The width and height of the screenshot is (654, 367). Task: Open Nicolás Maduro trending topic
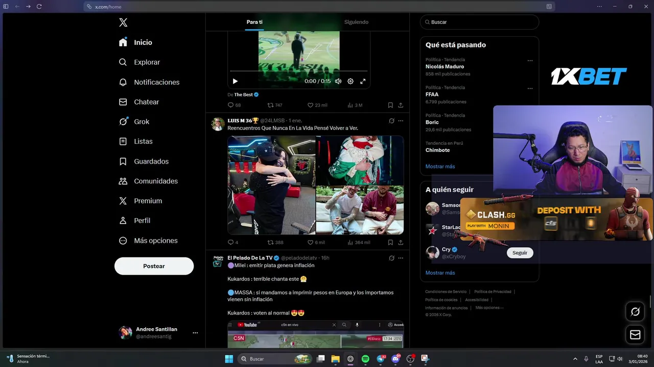point(445,66)
